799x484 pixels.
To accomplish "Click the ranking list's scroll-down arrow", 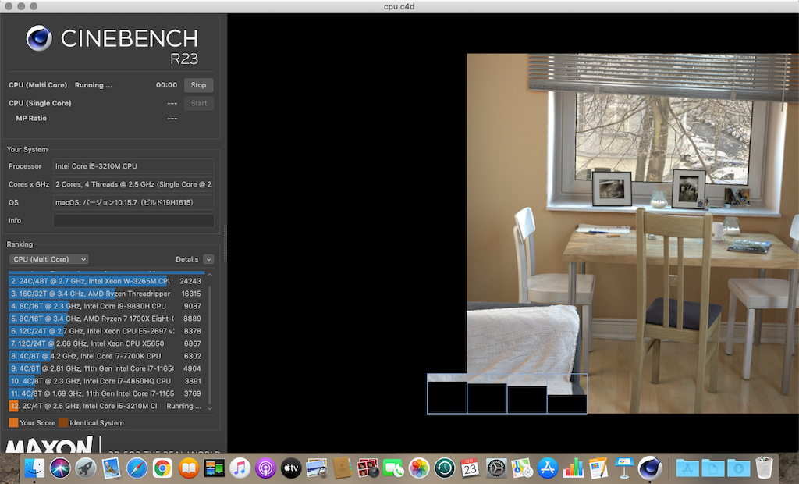I will click(209, 408).
